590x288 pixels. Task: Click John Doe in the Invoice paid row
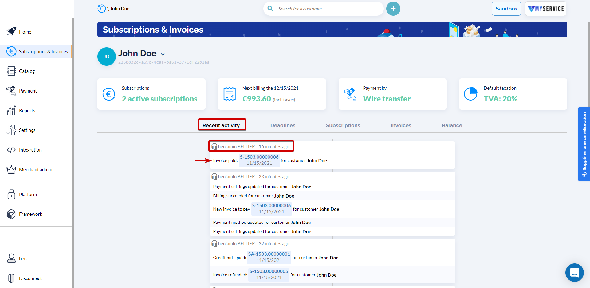317,160
